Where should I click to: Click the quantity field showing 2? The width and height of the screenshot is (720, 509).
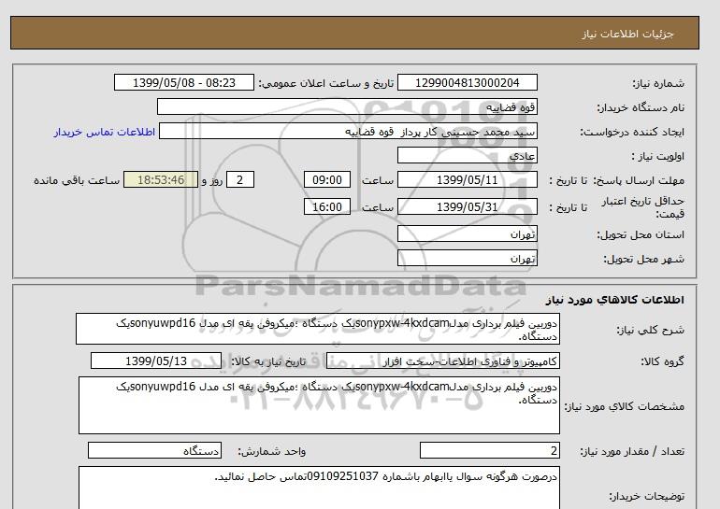490,450
